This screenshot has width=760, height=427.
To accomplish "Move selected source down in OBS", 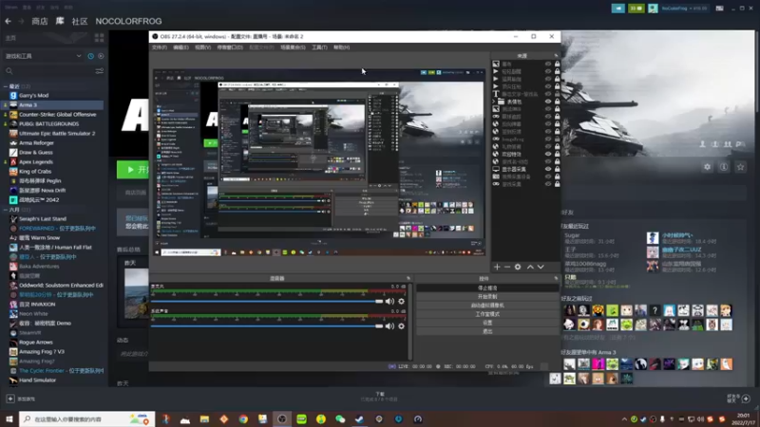I will [x=541, y=267].
